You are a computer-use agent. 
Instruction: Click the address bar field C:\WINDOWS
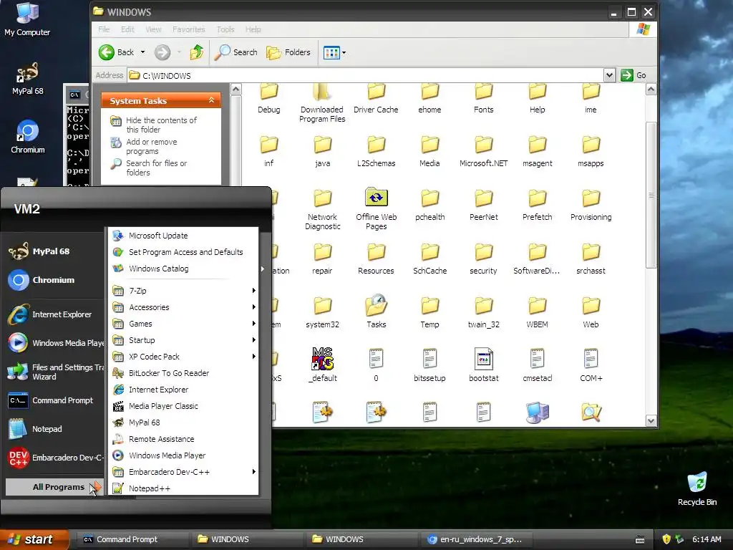point(366,74)
